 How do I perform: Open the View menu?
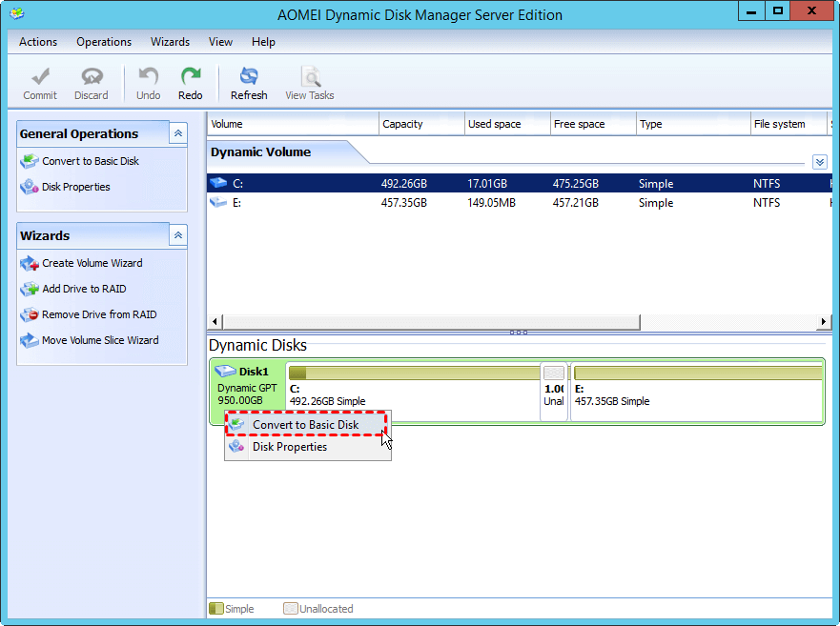coord(220,42)
